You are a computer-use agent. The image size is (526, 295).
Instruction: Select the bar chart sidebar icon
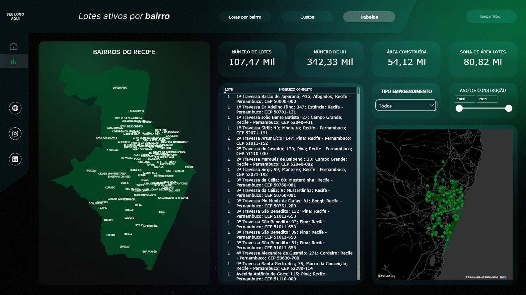point(14,61)
